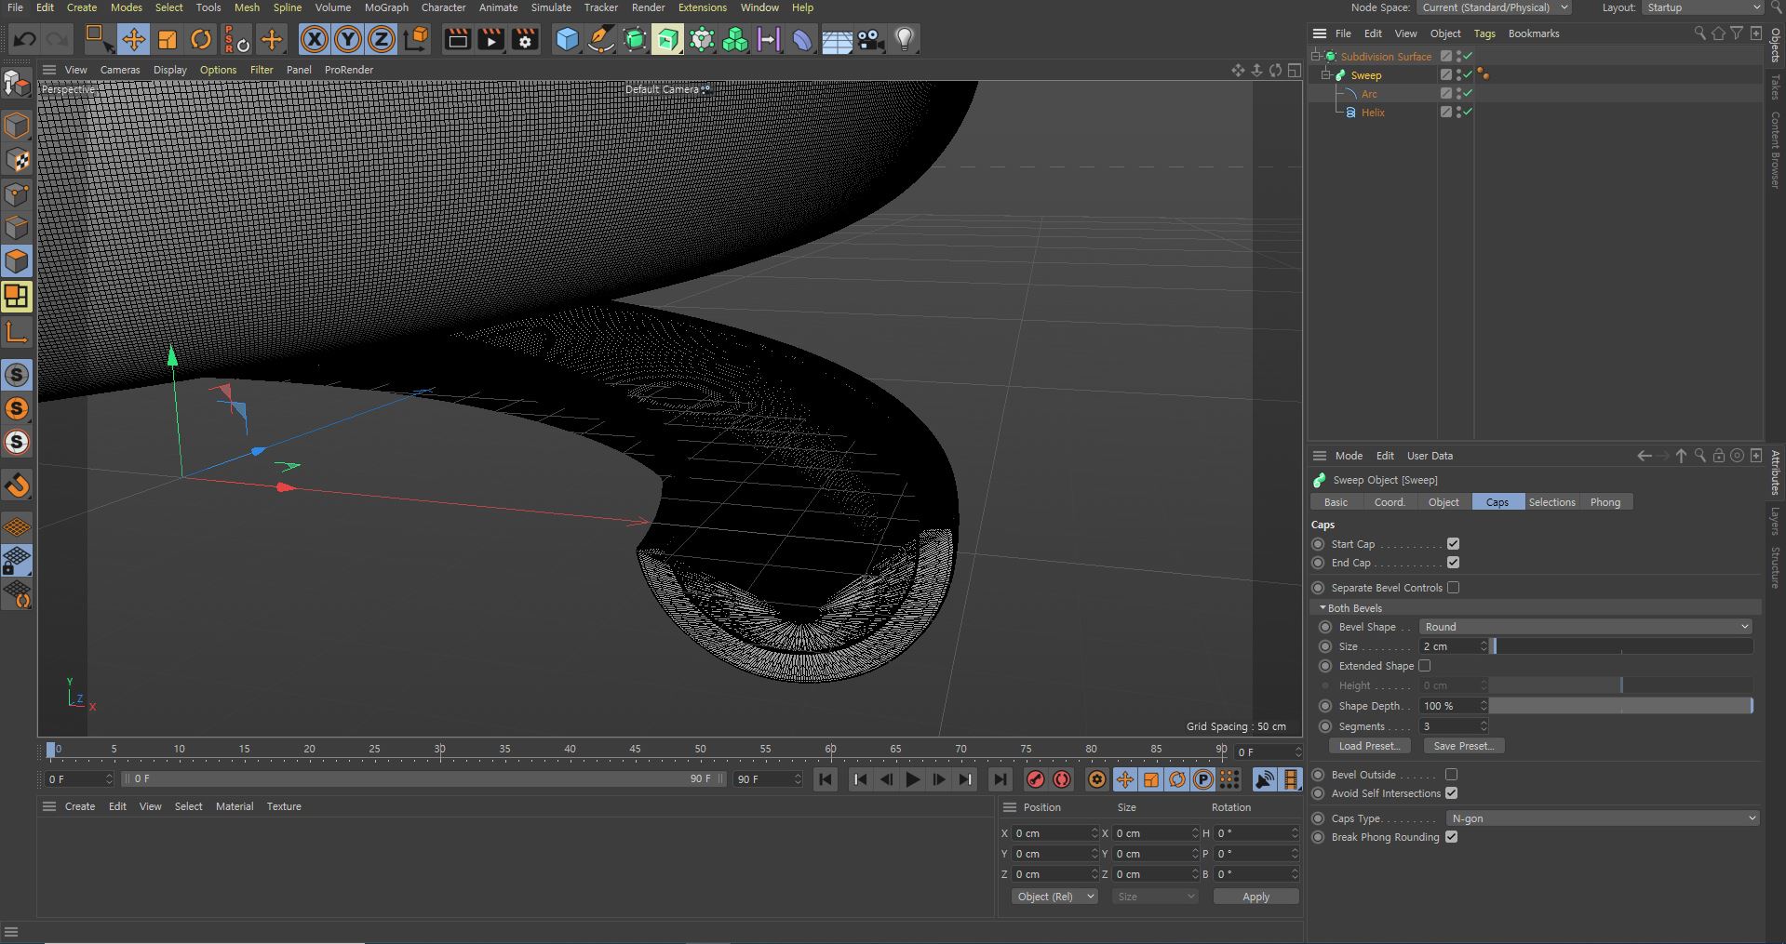The width and height of the screenshot is (1786, 944).
Task: Switch to the Phong tab
Action: (1605, 502)
